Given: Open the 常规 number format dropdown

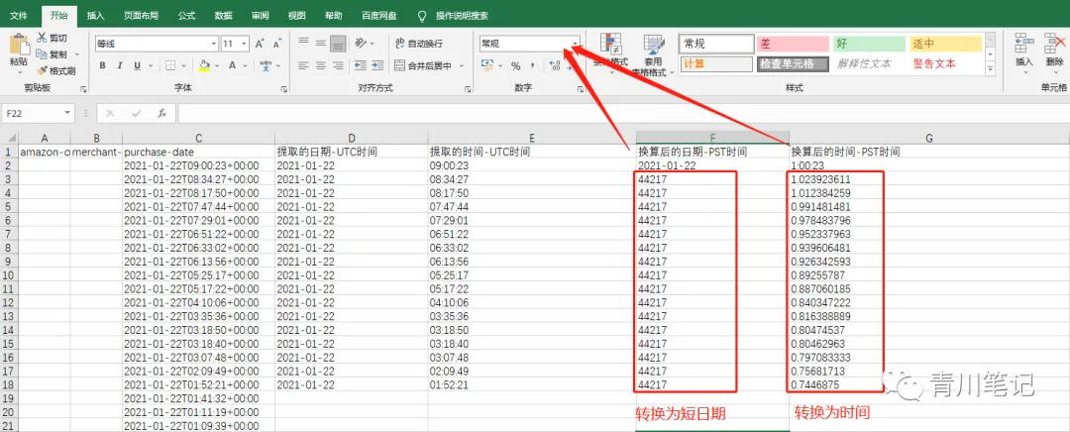Looking at the screenshot, I should (x=575, y=44).
